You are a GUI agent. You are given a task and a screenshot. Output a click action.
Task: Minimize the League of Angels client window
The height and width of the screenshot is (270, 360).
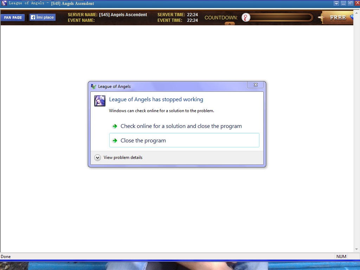[343, 3]
